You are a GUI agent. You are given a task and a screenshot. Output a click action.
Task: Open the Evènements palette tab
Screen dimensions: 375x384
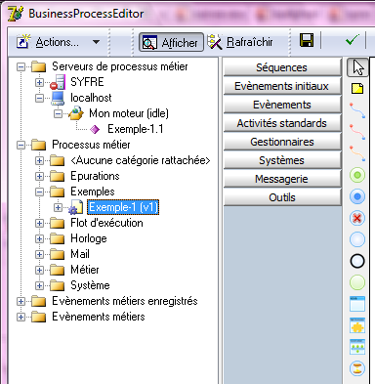282,105
